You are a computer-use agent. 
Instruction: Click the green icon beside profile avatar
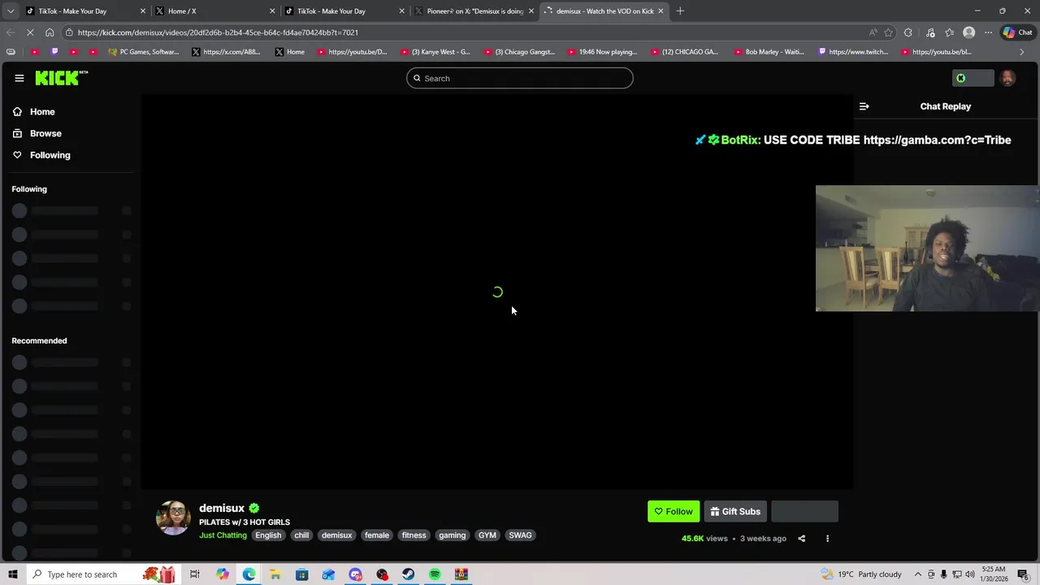(x=961, y=78)
